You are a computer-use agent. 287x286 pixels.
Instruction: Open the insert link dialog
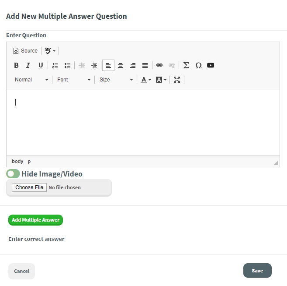pos(159,65)
